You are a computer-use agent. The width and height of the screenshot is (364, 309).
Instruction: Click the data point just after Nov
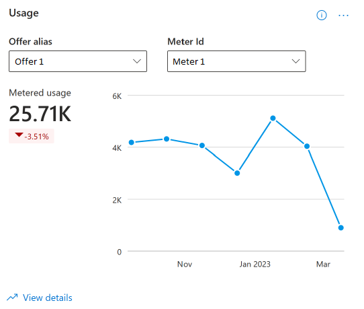[202, 145]
